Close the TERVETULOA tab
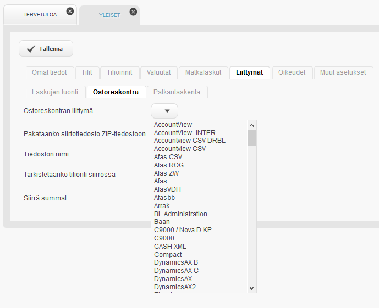Image resolution: width=379 pixels, height=308 pixels. point(70,11)
